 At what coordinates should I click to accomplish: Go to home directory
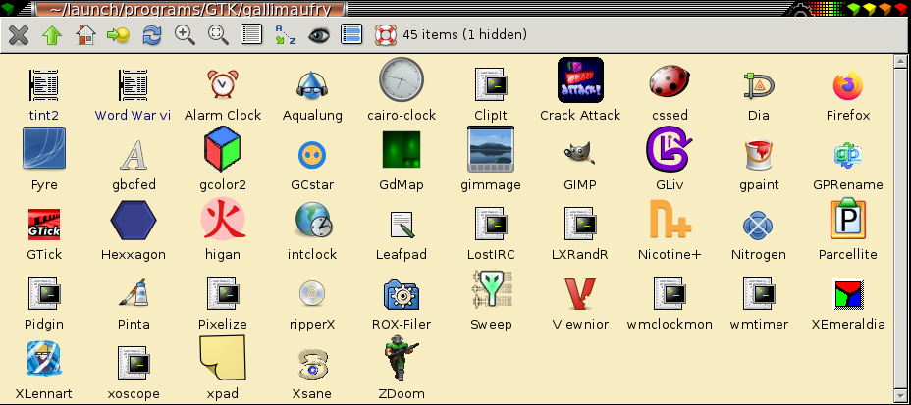click(x=85, y=35)
